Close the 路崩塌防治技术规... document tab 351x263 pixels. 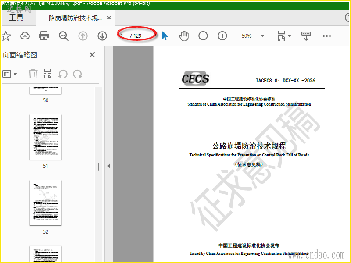point(109,18)
